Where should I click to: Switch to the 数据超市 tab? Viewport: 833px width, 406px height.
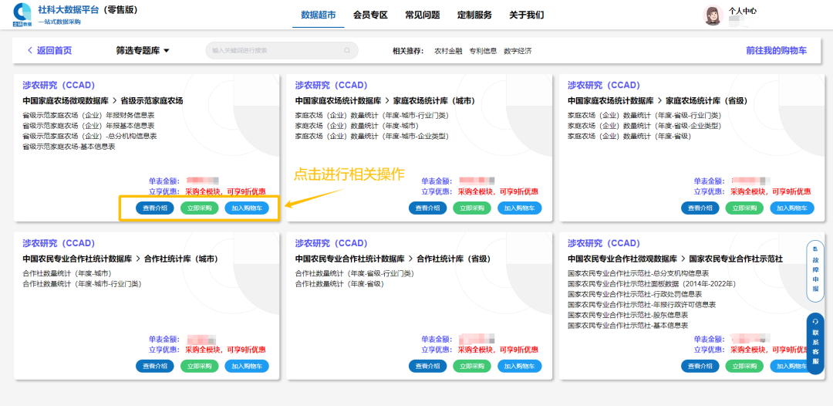click(319, 15)
